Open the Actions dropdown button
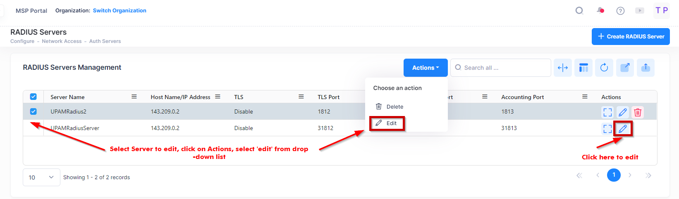Viewport: 679px width, 199px height. pyautogui.click(x=426, y=68)
